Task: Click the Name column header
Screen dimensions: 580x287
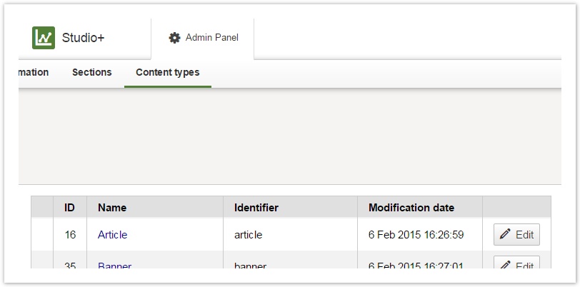Action: [x=112, y=208]
